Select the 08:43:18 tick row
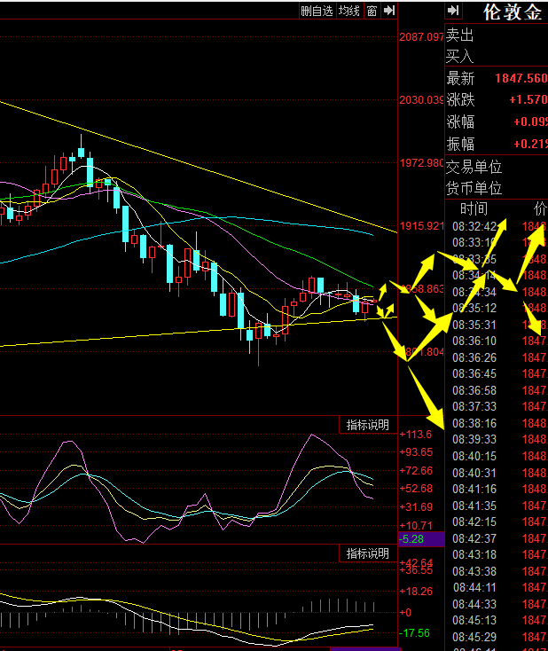The height and width of the screenshot is (651, 548). point(497,554)
